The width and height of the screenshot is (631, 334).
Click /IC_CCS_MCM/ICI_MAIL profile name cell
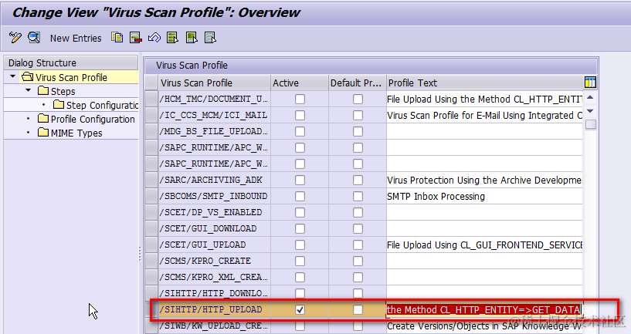[215, 116]
